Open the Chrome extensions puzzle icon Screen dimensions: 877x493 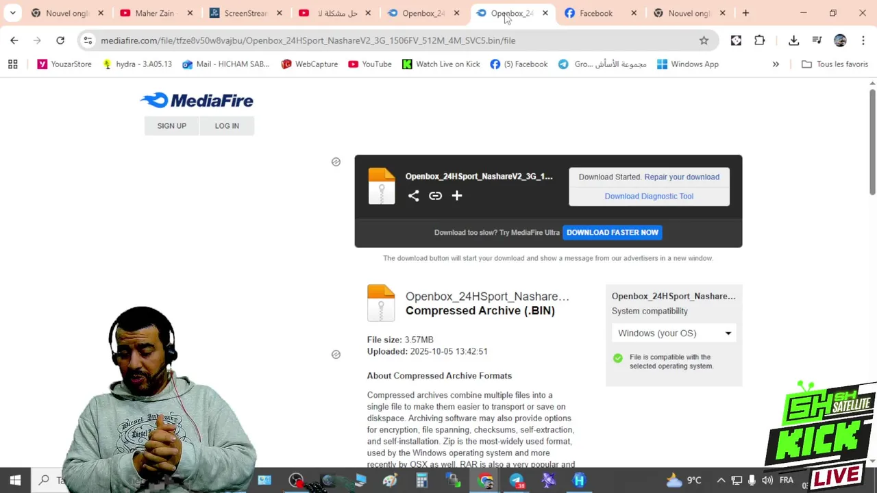(x=760, y=40)
